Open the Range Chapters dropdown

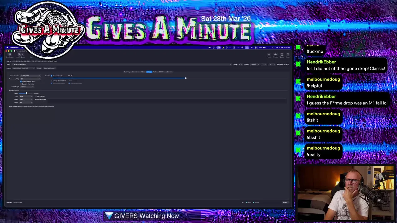[255, 64]
